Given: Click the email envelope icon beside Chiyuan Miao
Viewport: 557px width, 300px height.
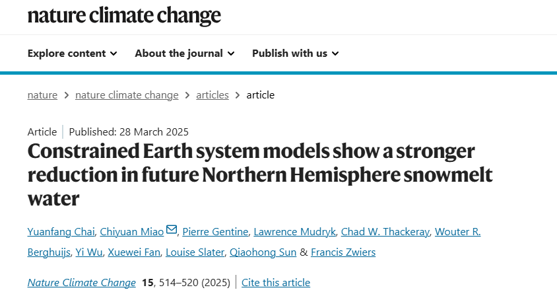Looking at the screenshot, I should tap(172, 230).
